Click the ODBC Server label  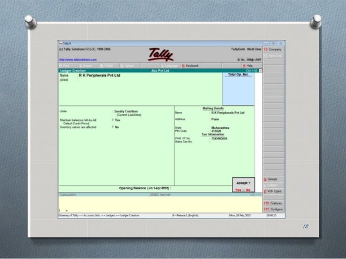pos(160,195)
